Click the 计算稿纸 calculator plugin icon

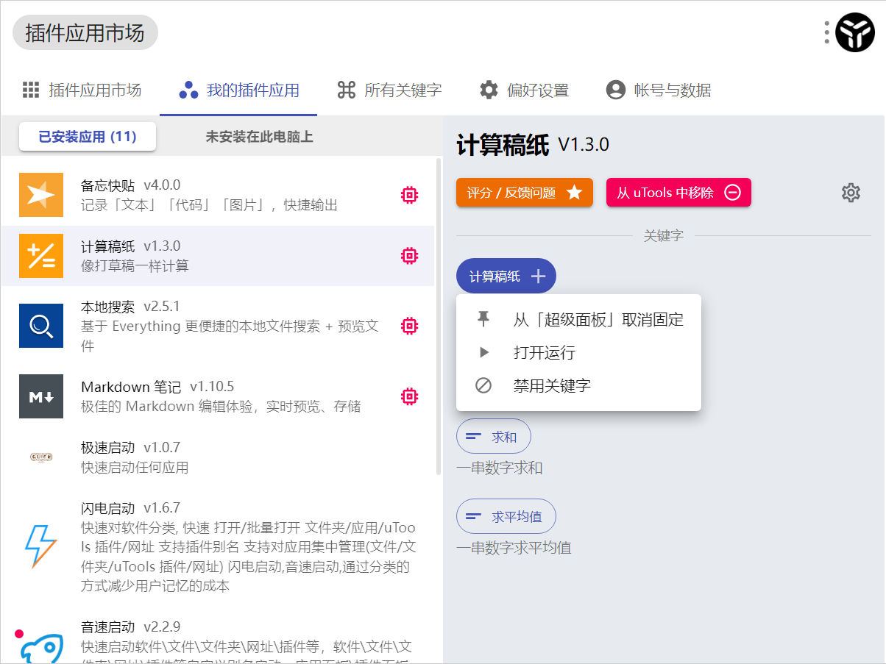[x=40, y=255]
